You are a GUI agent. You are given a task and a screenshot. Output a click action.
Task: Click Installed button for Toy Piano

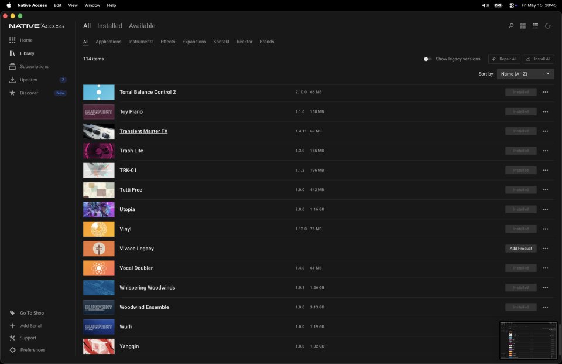coord(521,111)
